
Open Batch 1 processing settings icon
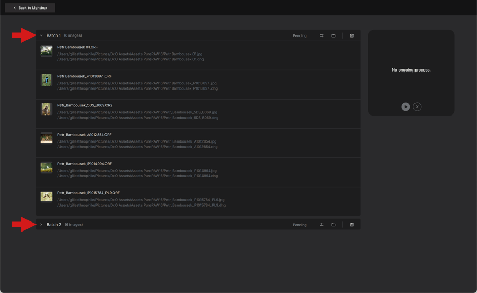322,35
